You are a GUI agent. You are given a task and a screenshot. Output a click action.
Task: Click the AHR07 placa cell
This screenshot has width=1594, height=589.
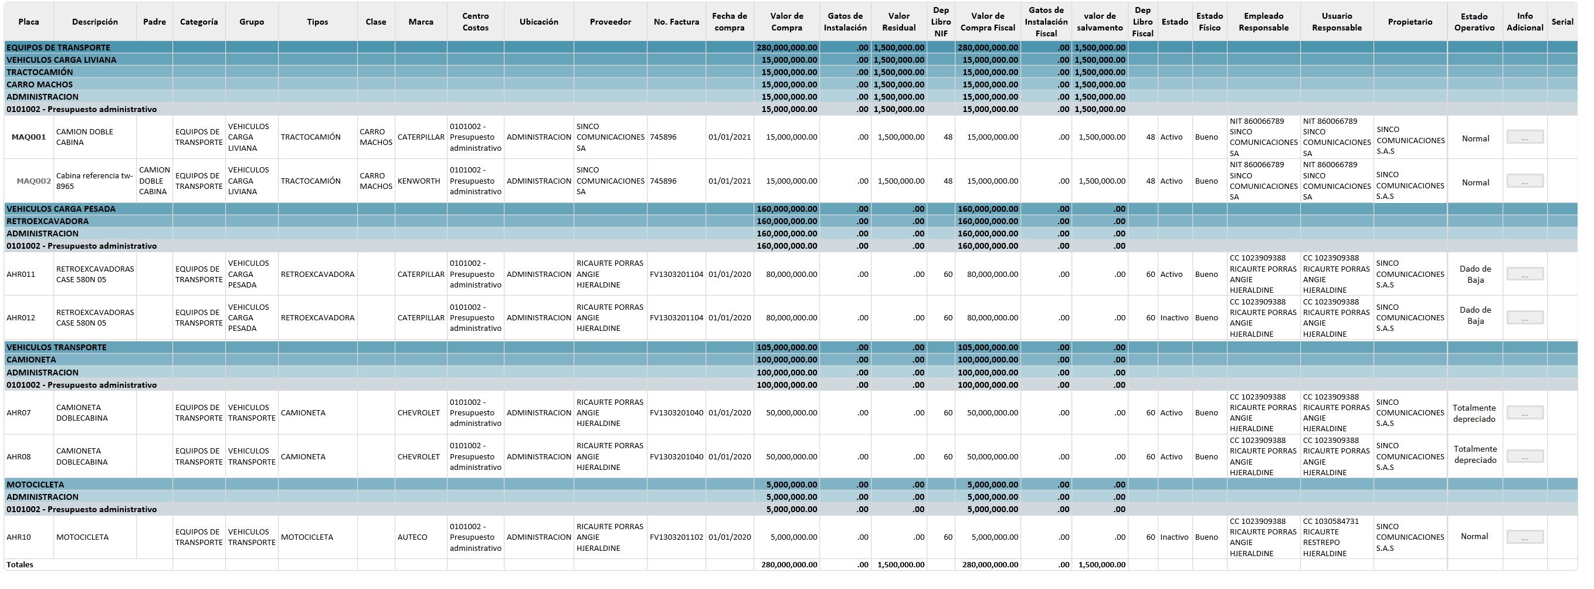[29, 412]
